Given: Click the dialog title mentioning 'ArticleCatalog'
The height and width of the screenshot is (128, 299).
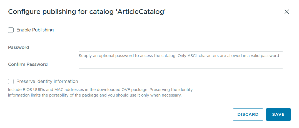Looking at the screenshot, I should click(87, 12).
